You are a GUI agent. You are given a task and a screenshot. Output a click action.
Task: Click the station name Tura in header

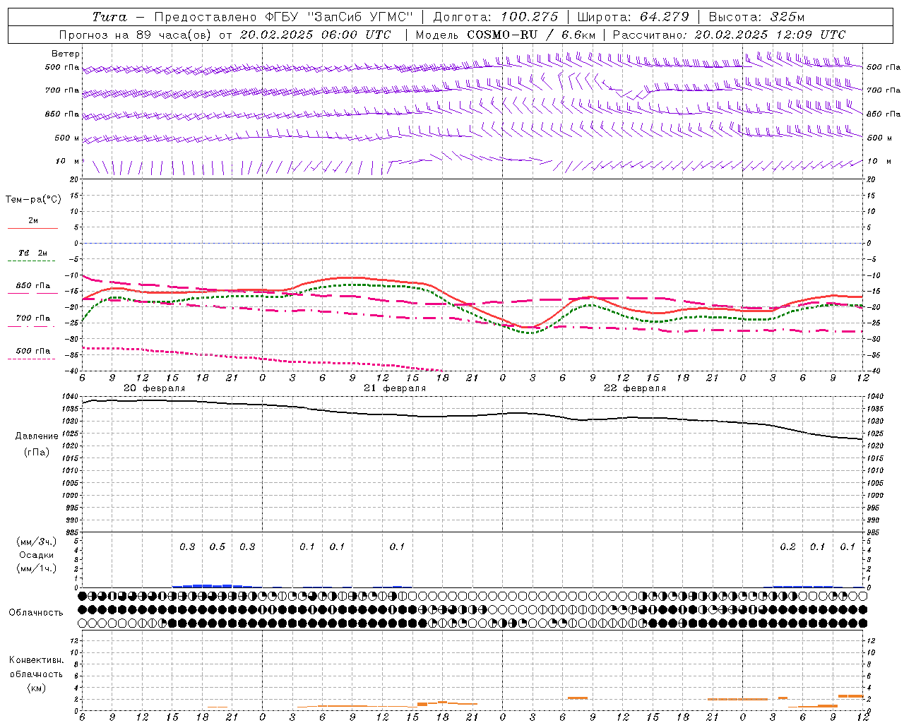[x=109, y=17]
